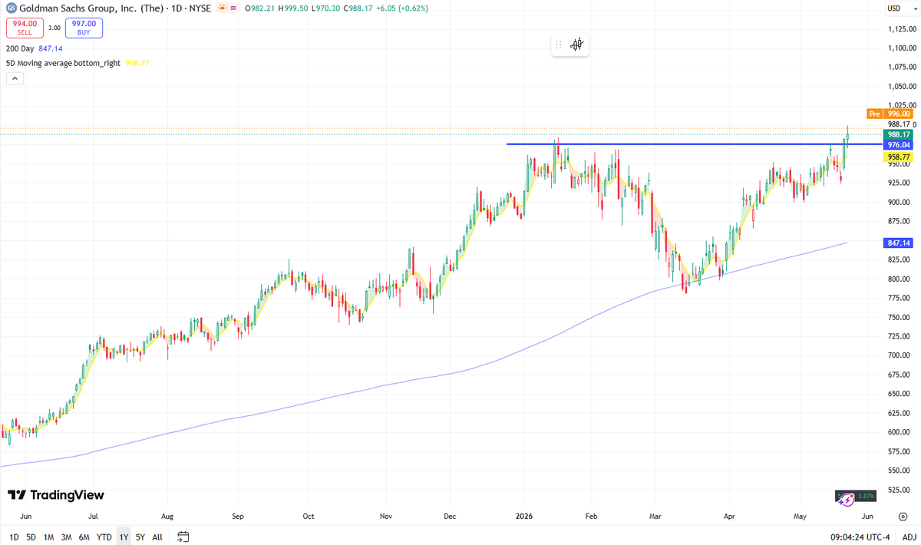921x545 pixels.
Task: Click the 976.04 blue price label
Action: click(899, 144)
